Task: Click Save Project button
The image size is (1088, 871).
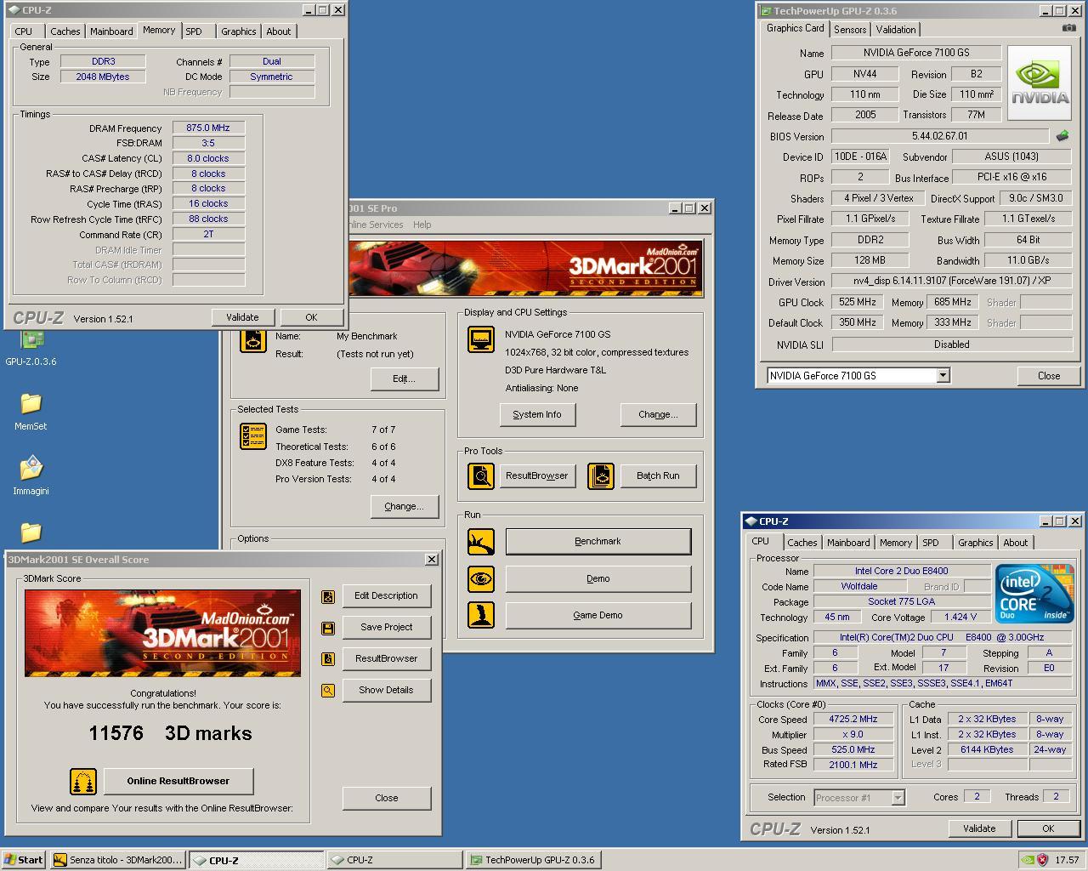Action: [386, 628]
